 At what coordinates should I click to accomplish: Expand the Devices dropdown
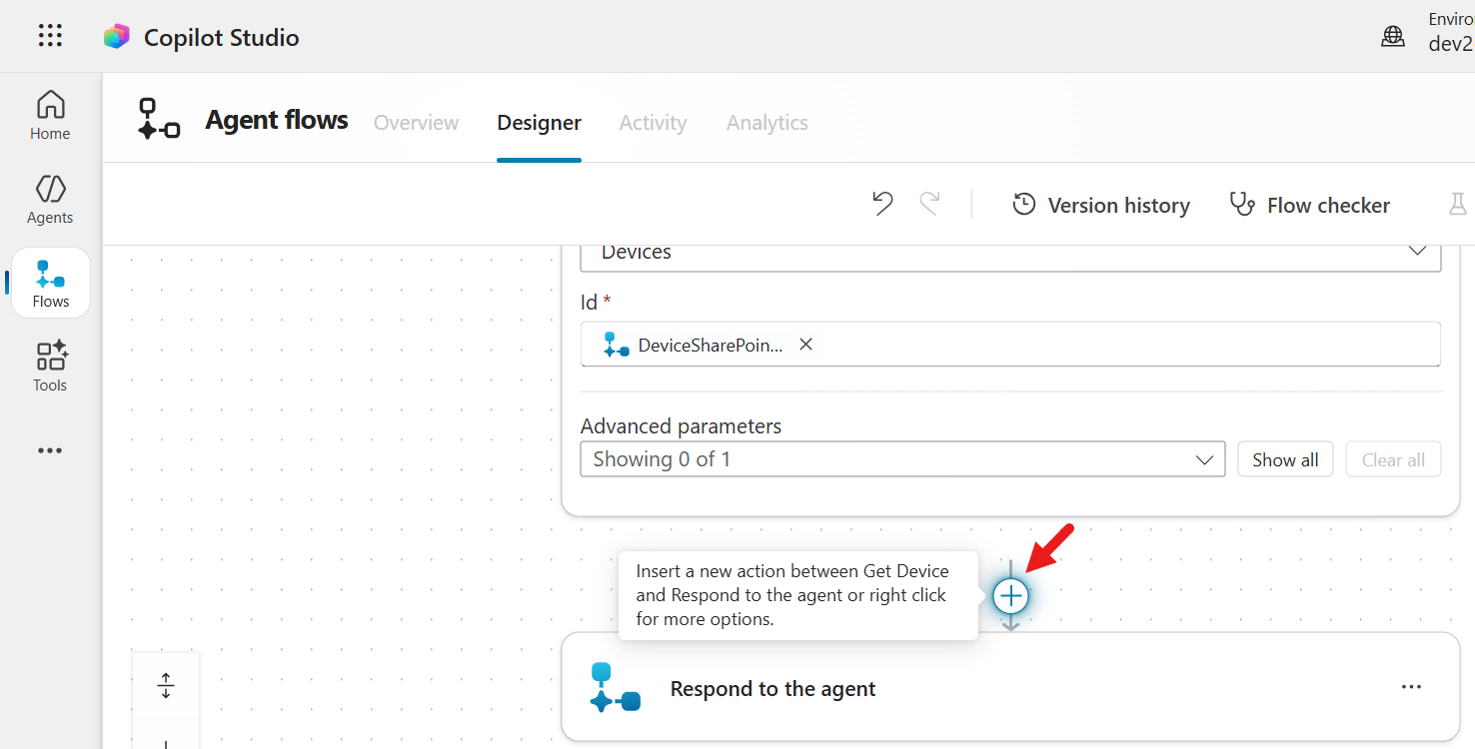pyautogui.click(x=1416, y=252)
